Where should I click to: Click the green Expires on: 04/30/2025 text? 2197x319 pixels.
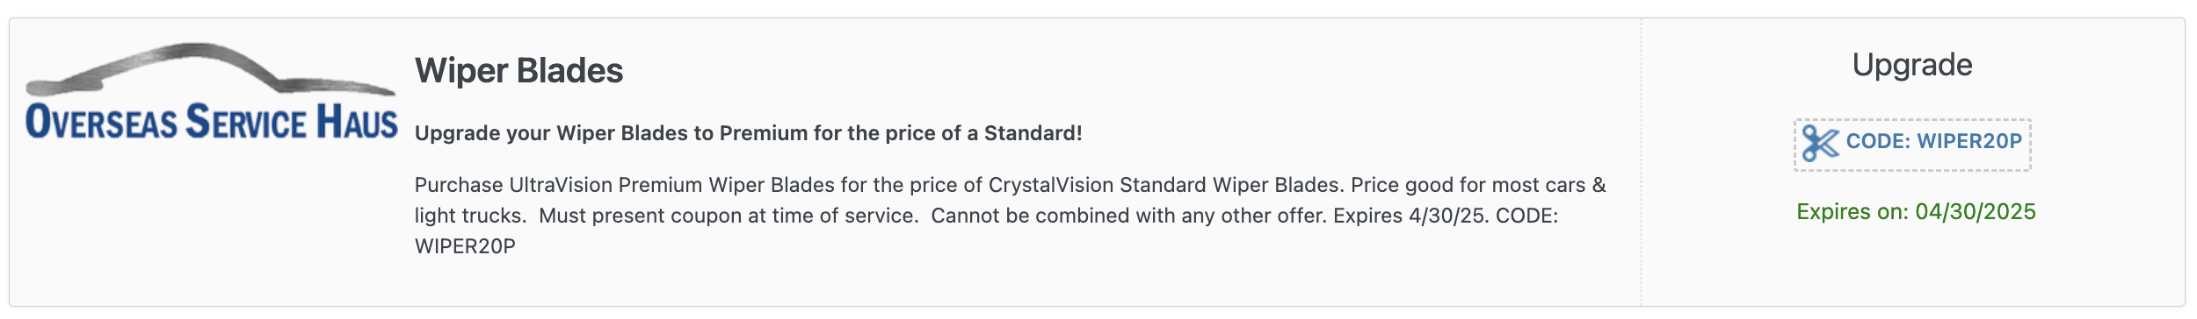click(1916, 212)
